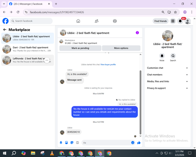Screen dimensions: 196x157
Task: Open the Friends icon in top navigation
Action: [x=96, y=21]
